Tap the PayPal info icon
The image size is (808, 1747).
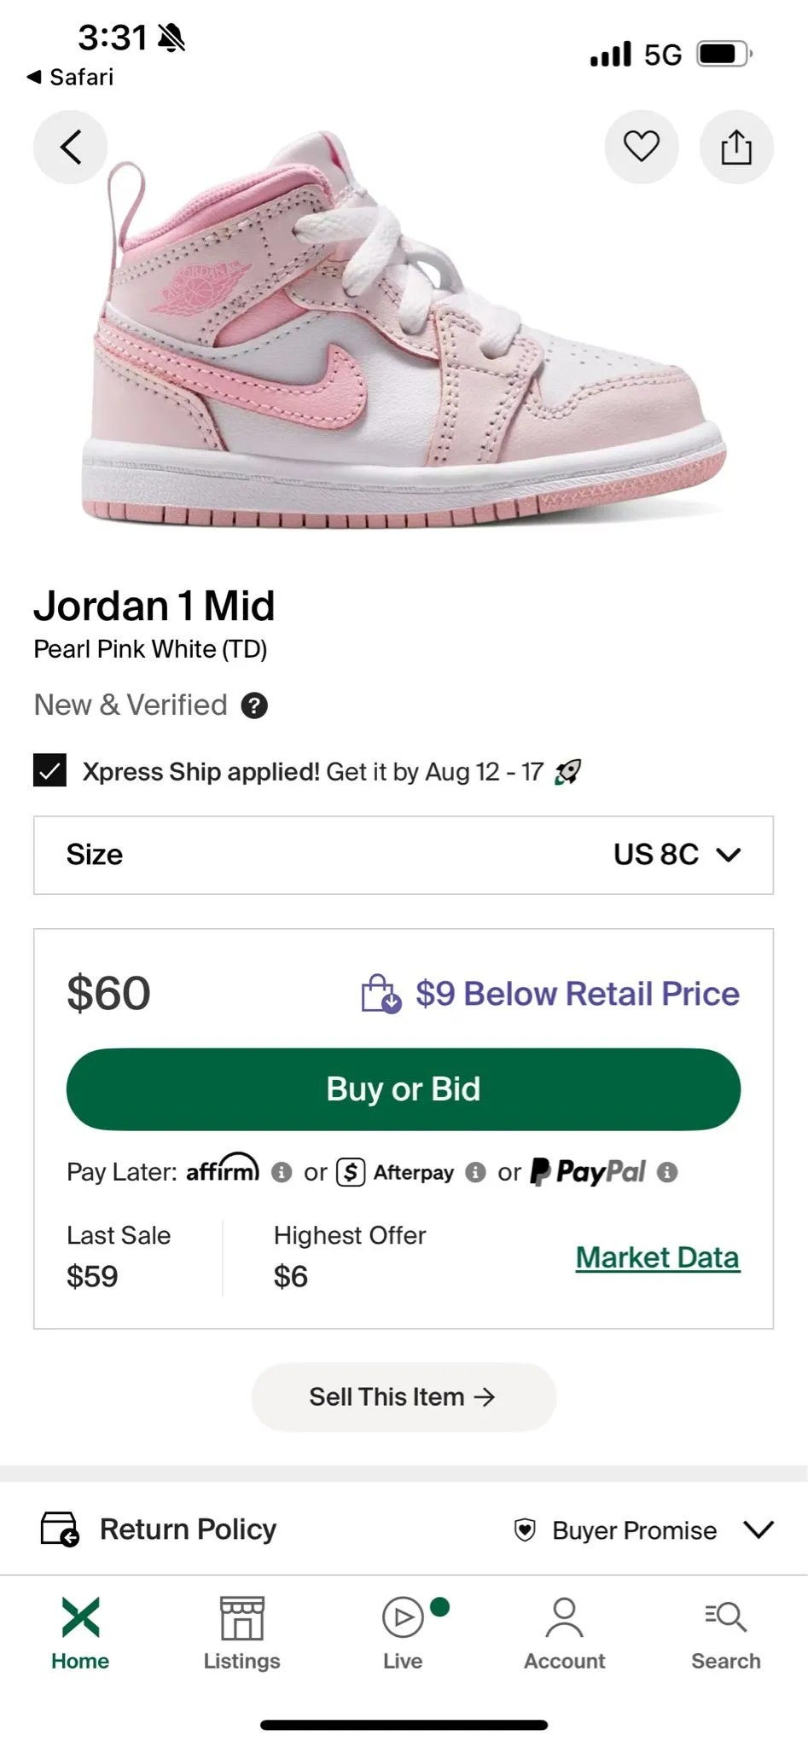pos(667,1172)
